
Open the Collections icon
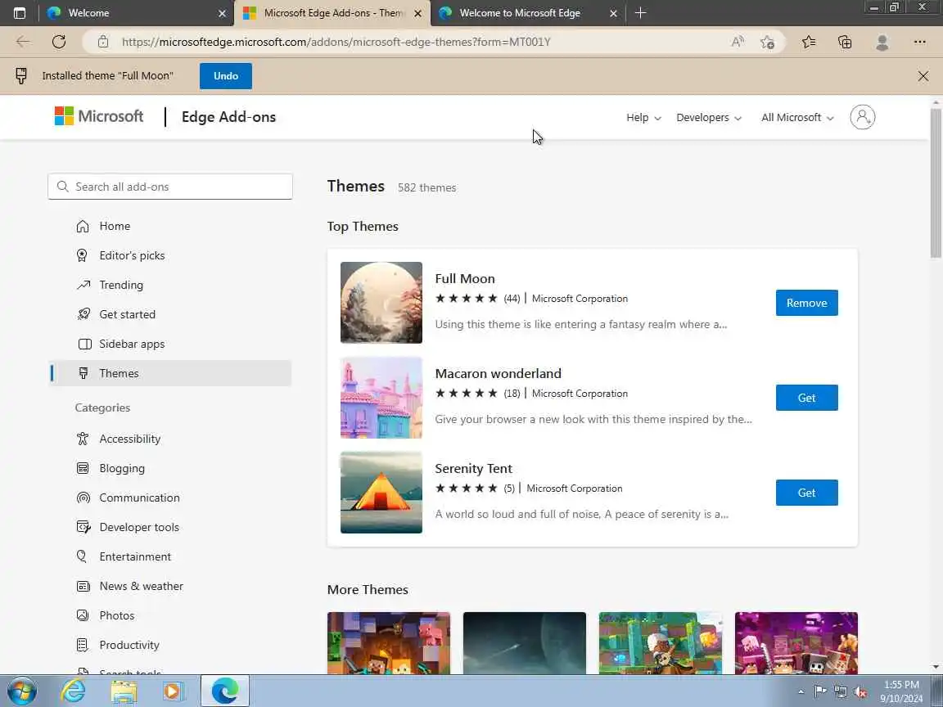845,42
